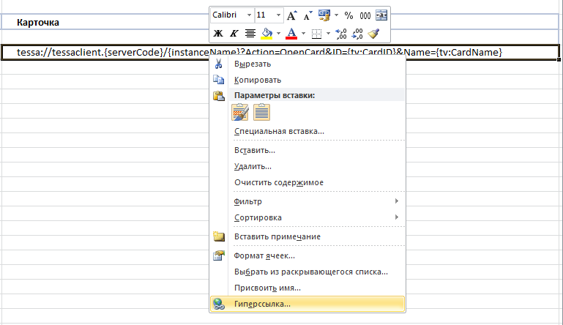Image resolution: width=563 pixels, height=325 pixels.
Task: Choose Копировать in the context menu
Action: (257, 79)
